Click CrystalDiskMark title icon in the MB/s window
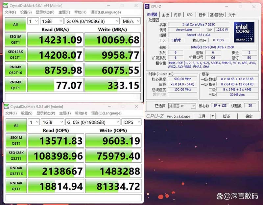The width and height of the screenshot is (263, 205). (6, 6)
